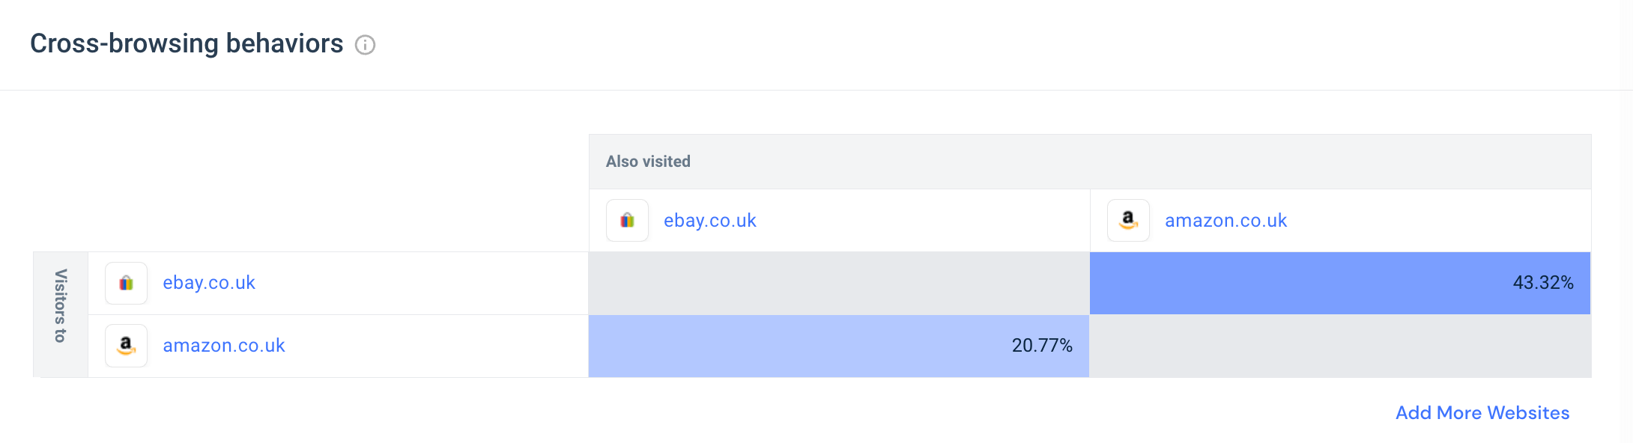Open the amazon.co.uk link in the column header
Image resolution: width=1633 pixels, height=443 pixels.
tap(1224, 220)
